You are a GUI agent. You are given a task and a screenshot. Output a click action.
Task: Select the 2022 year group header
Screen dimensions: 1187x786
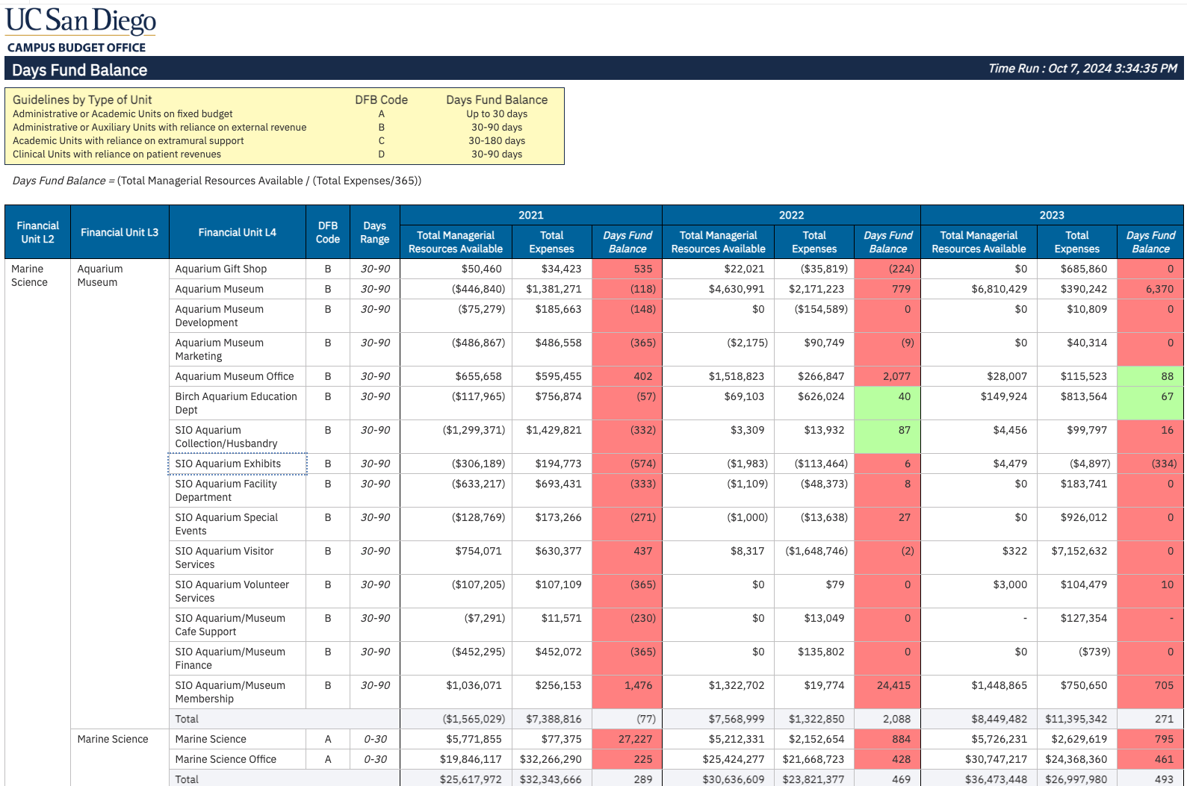click(791, 215)
